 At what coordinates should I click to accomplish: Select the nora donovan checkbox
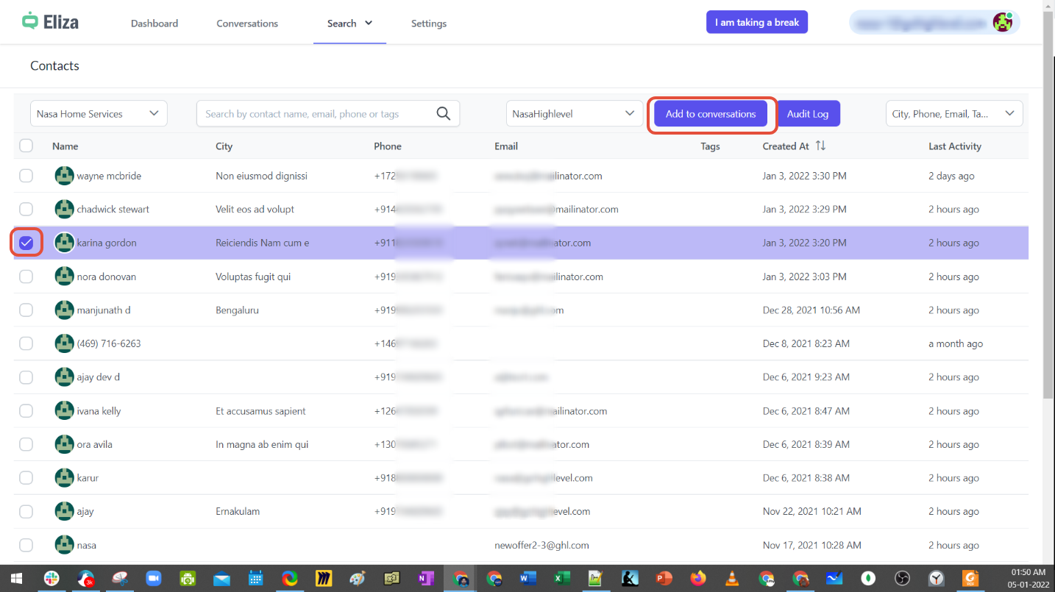coord(26,277)
